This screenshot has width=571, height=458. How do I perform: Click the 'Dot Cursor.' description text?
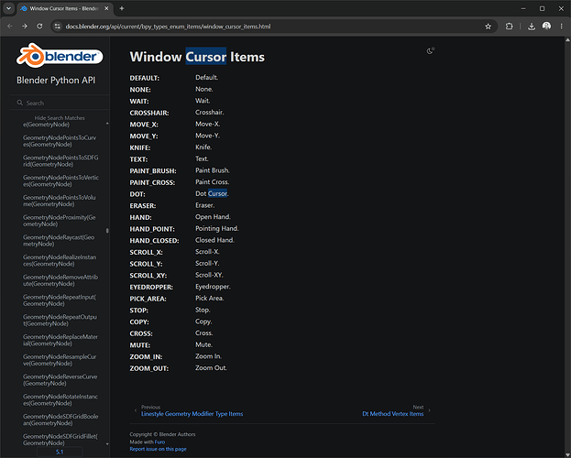tap(212, 193)
